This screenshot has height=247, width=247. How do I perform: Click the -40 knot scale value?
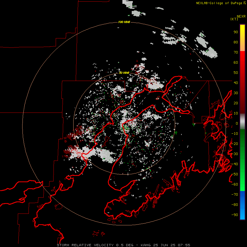235,164
